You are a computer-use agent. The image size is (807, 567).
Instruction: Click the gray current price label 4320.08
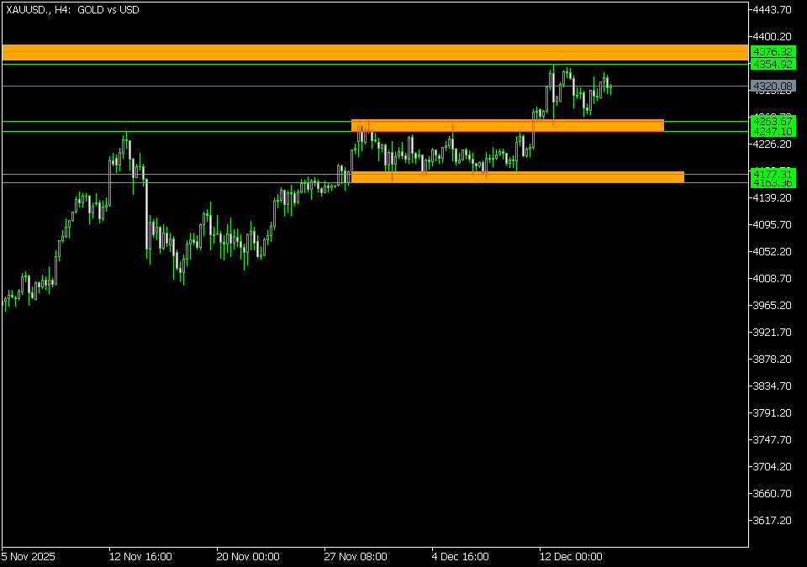coord(773,86)
